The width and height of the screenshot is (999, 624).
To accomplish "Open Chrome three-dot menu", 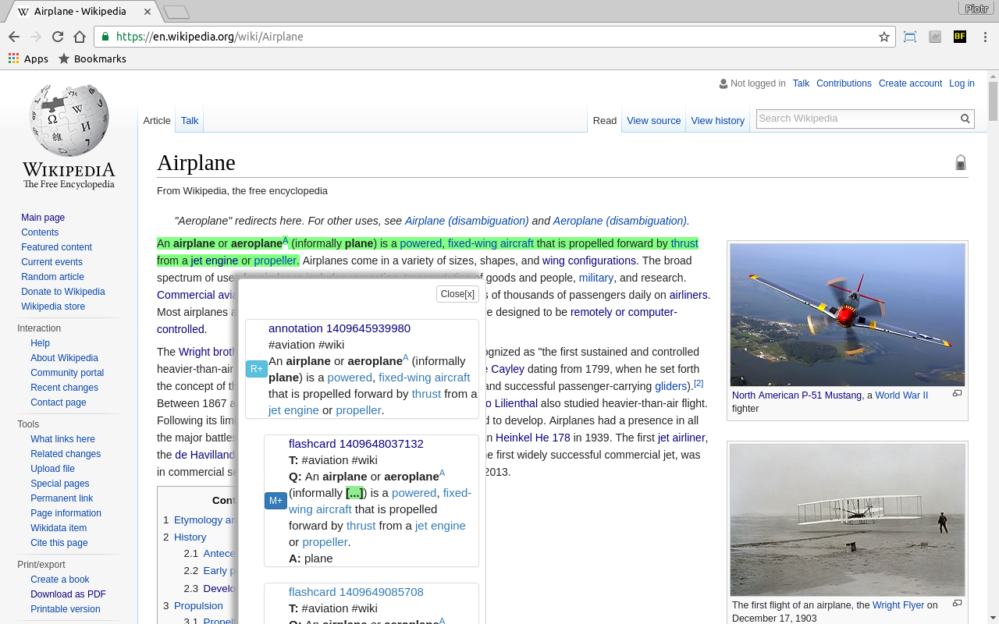I will pyautogui.click(x=985, y=37).
